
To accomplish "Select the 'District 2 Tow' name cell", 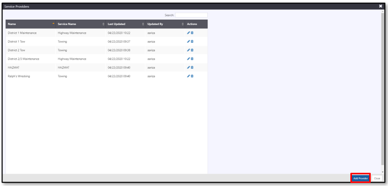I will (31, 50).
